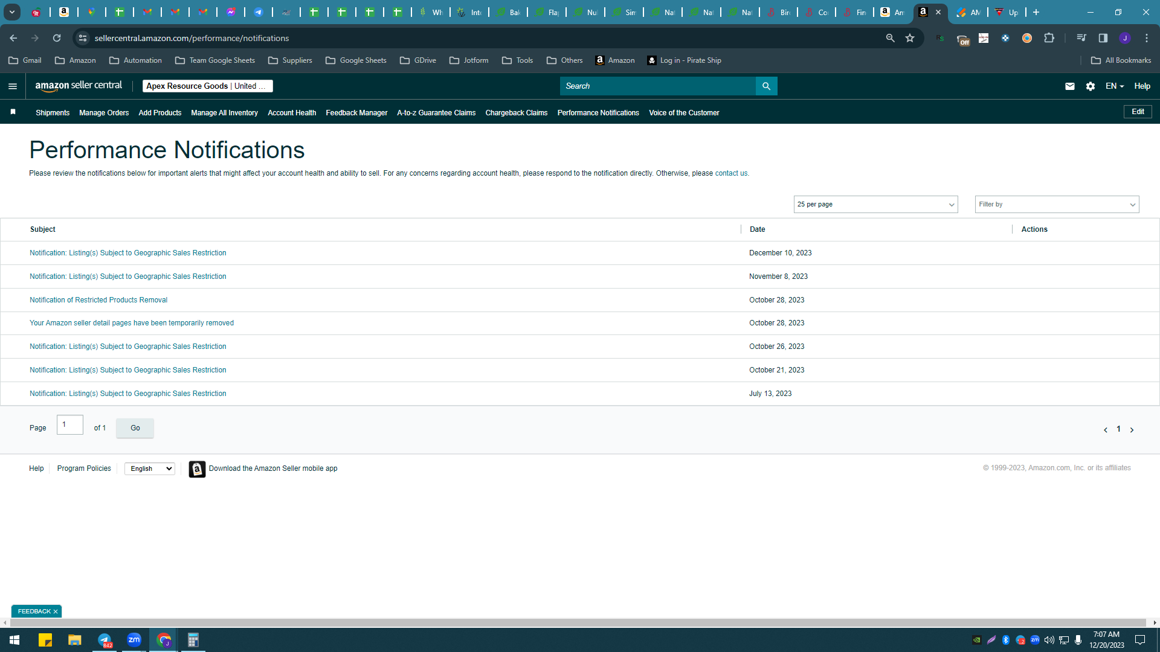View site information icon in address bar
1160x652 pixels.
pos(83,38)
